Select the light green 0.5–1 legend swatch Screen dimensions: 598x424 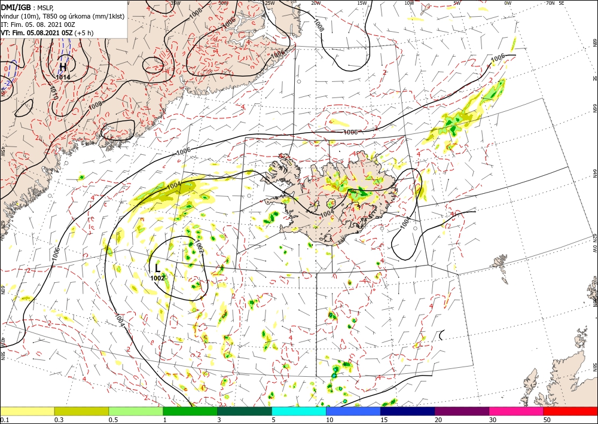tap(136, 411)
